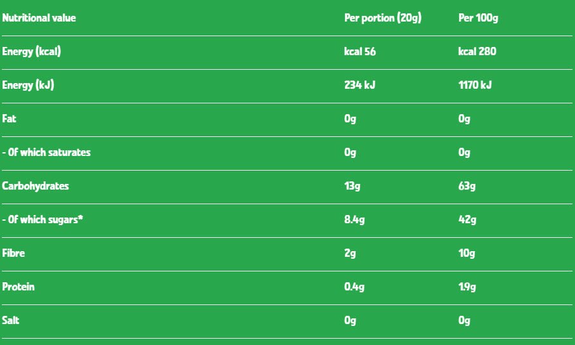Select the "234 kJ" cell
Image resolution: width=575 pixels, height=345 pixels.
[x=359, y=85]
